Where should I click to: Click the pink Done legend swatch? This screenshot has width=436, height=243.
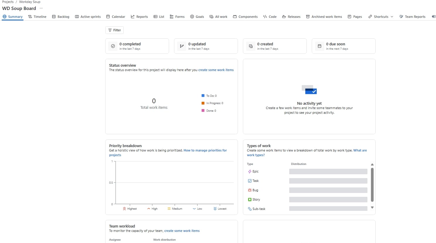203,111
